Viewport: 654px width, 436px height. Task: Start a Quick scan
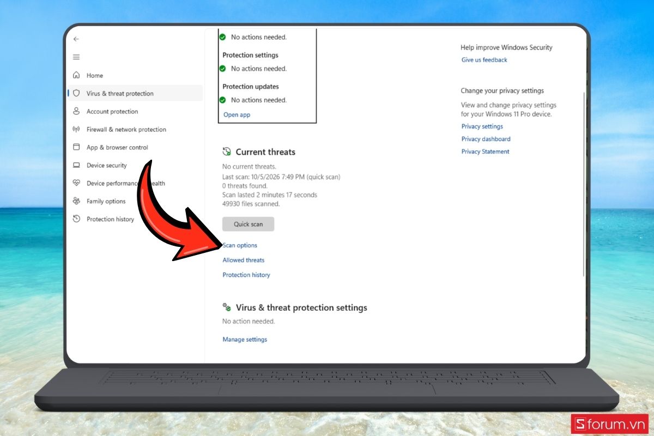point(248,224)
